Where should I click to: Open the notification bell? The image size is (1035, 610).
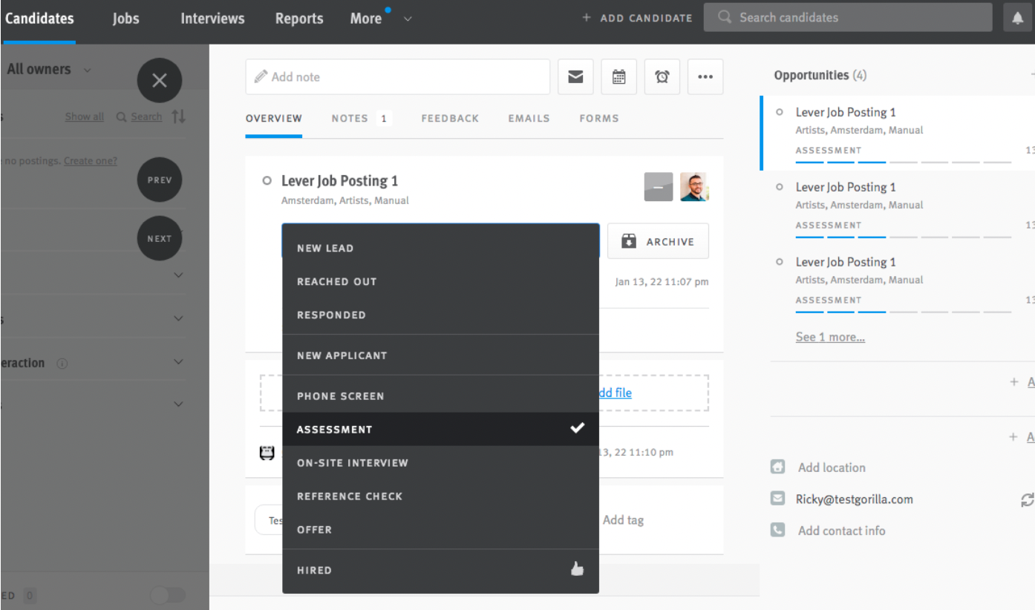1018,17
